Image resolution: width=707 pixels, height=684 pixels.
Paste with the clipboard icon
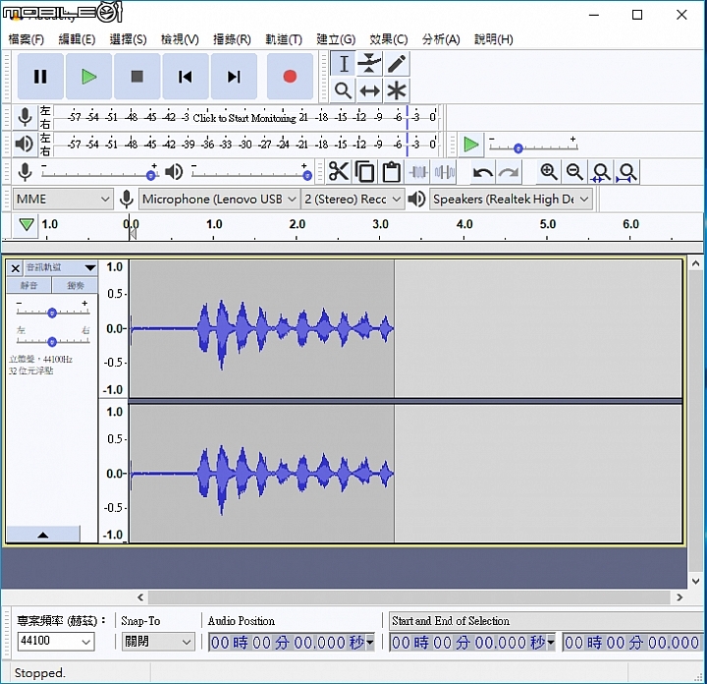click(392, 172)
